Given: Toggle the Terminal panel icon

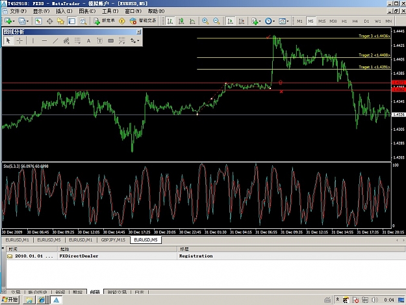Looking at the screenshot, I should (71, 21).
